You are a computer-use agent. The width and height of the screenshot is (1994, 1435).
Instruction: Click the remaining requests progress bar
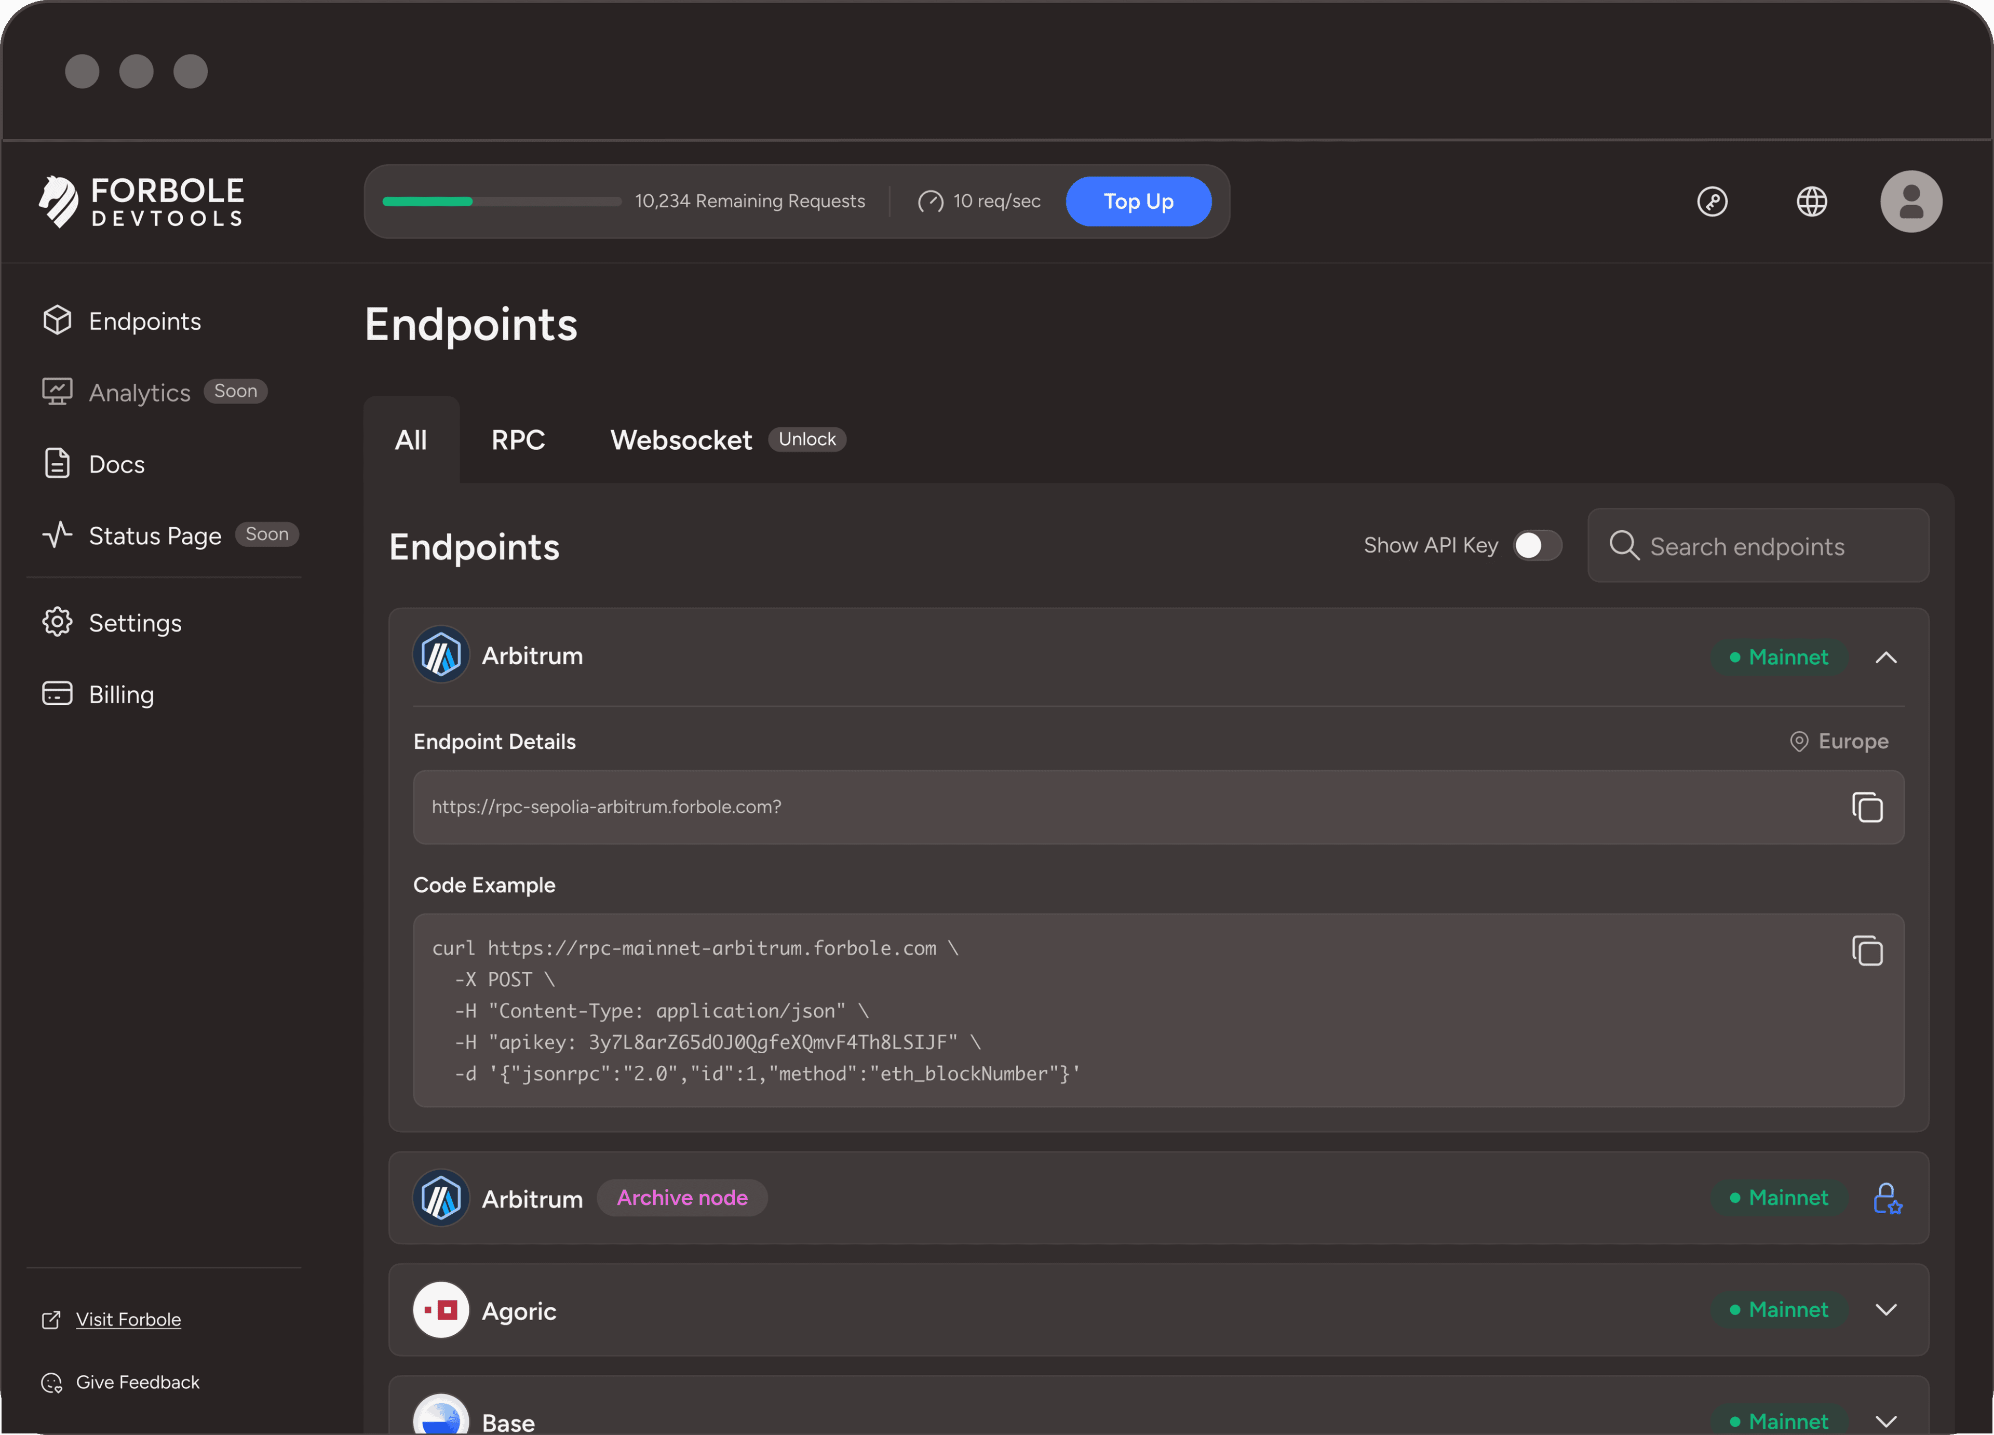[x=501, y=202]
